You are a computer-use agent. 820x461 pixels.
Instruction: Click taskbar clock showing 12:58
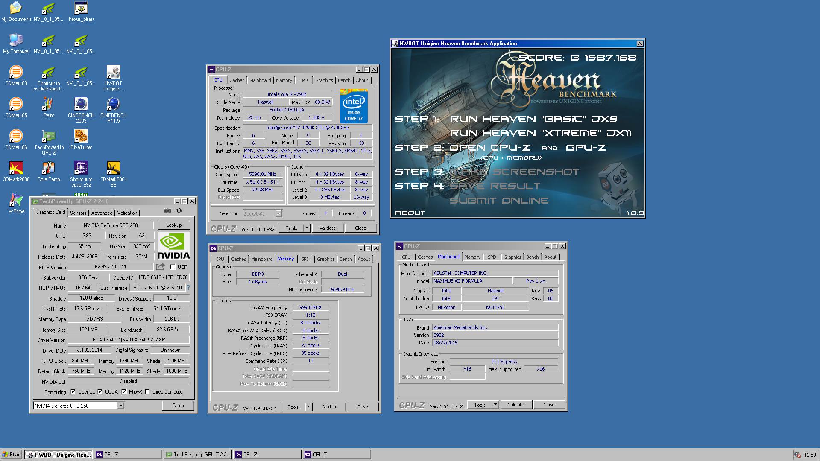(810, 455)
